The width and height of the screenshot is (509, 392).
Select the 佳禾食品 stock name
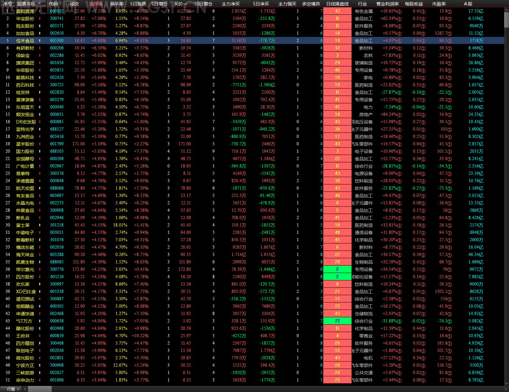tap(25, 41)
